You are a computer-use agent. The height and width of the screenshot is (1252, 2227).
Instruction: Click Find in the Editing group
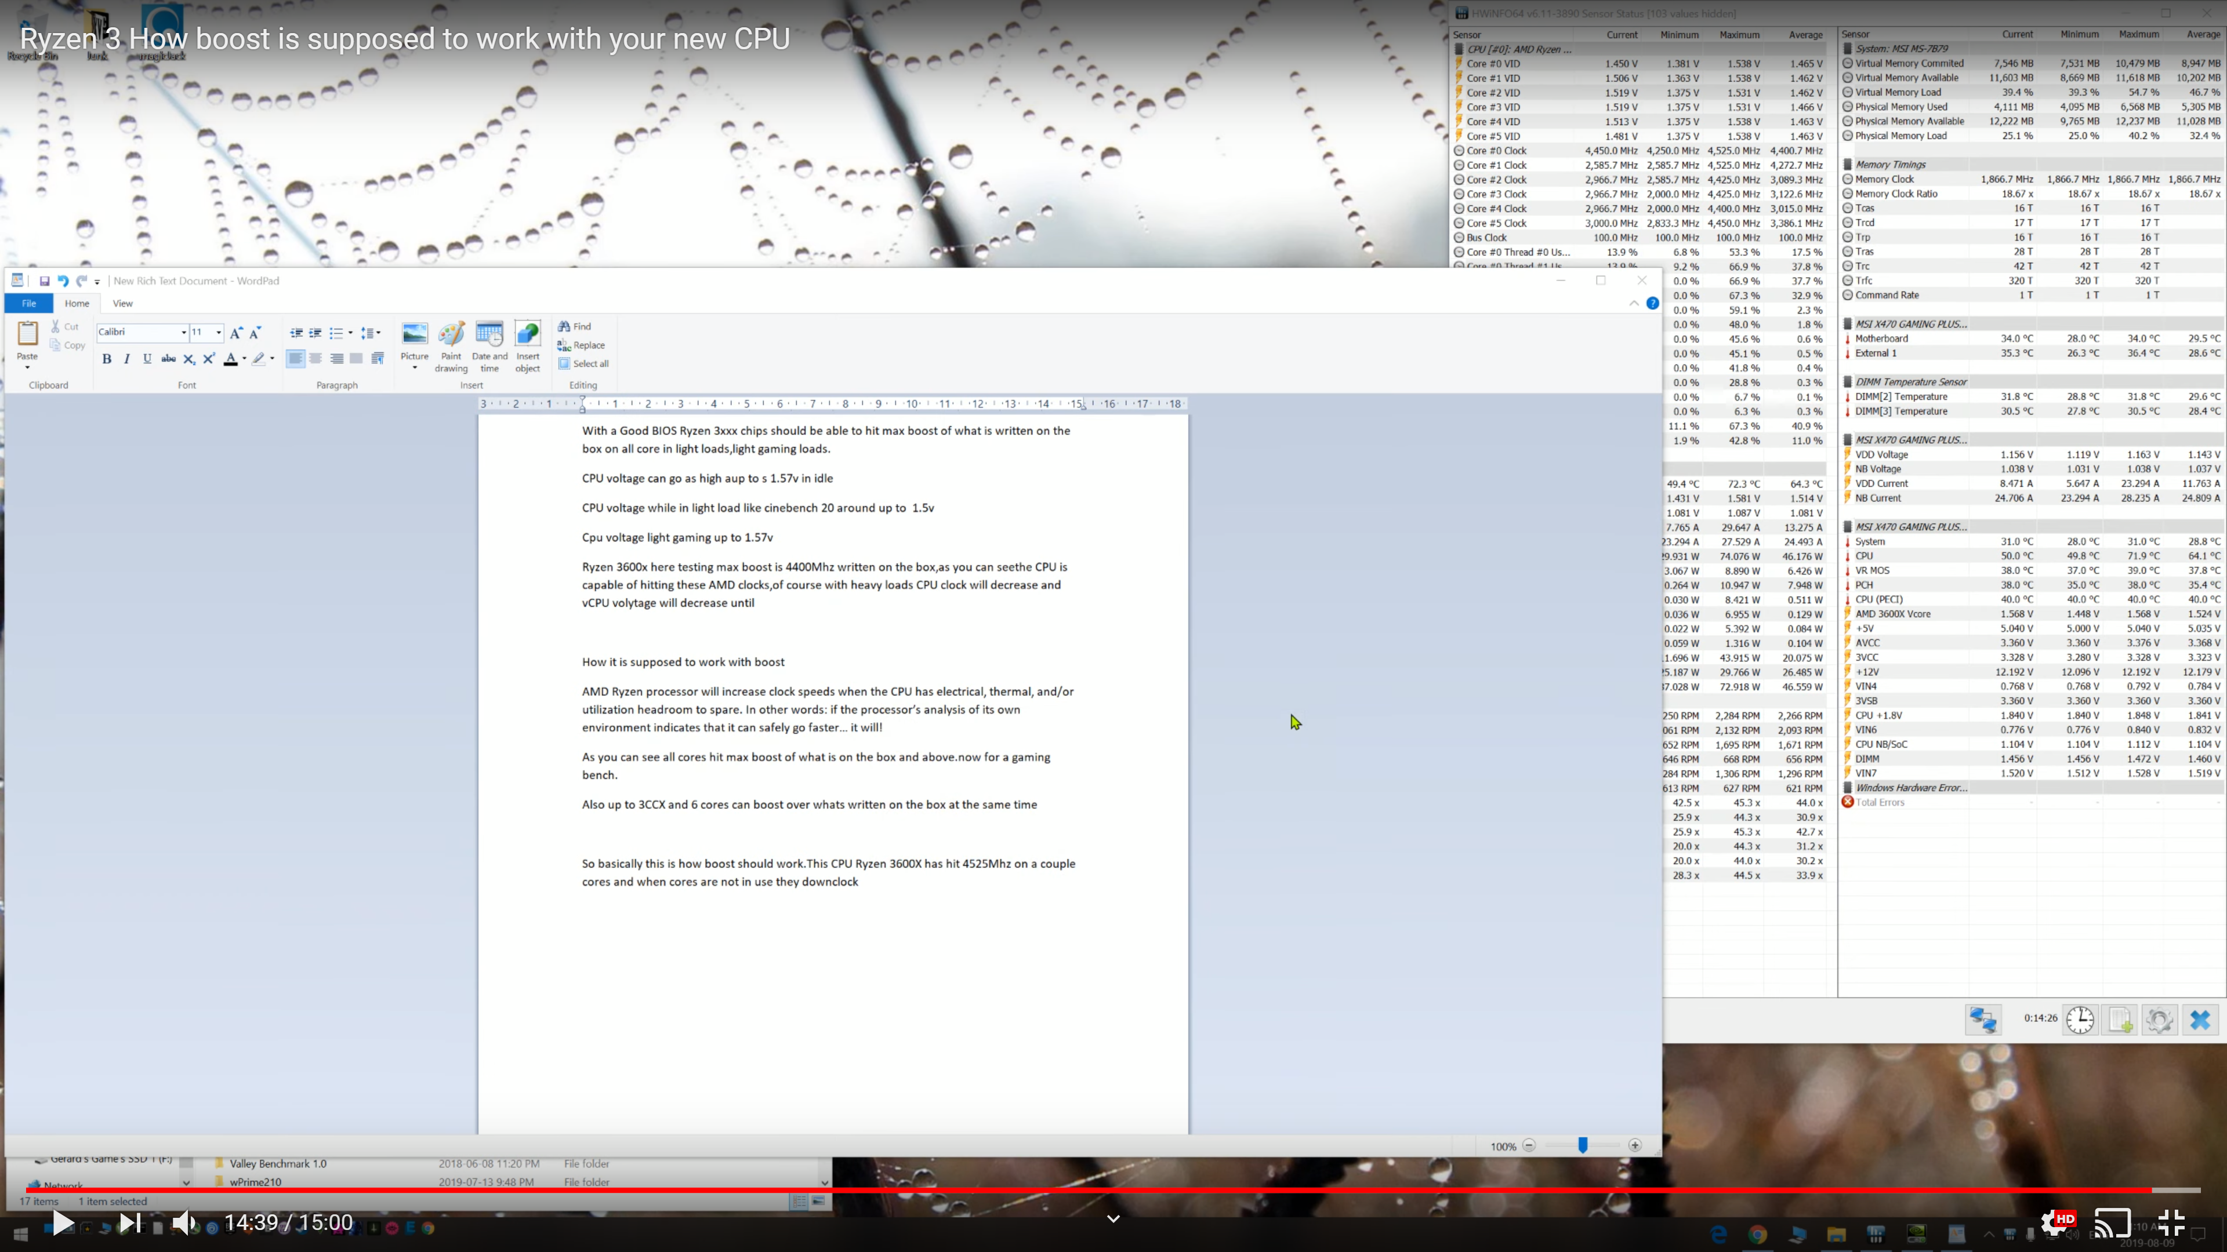(575, 326)
